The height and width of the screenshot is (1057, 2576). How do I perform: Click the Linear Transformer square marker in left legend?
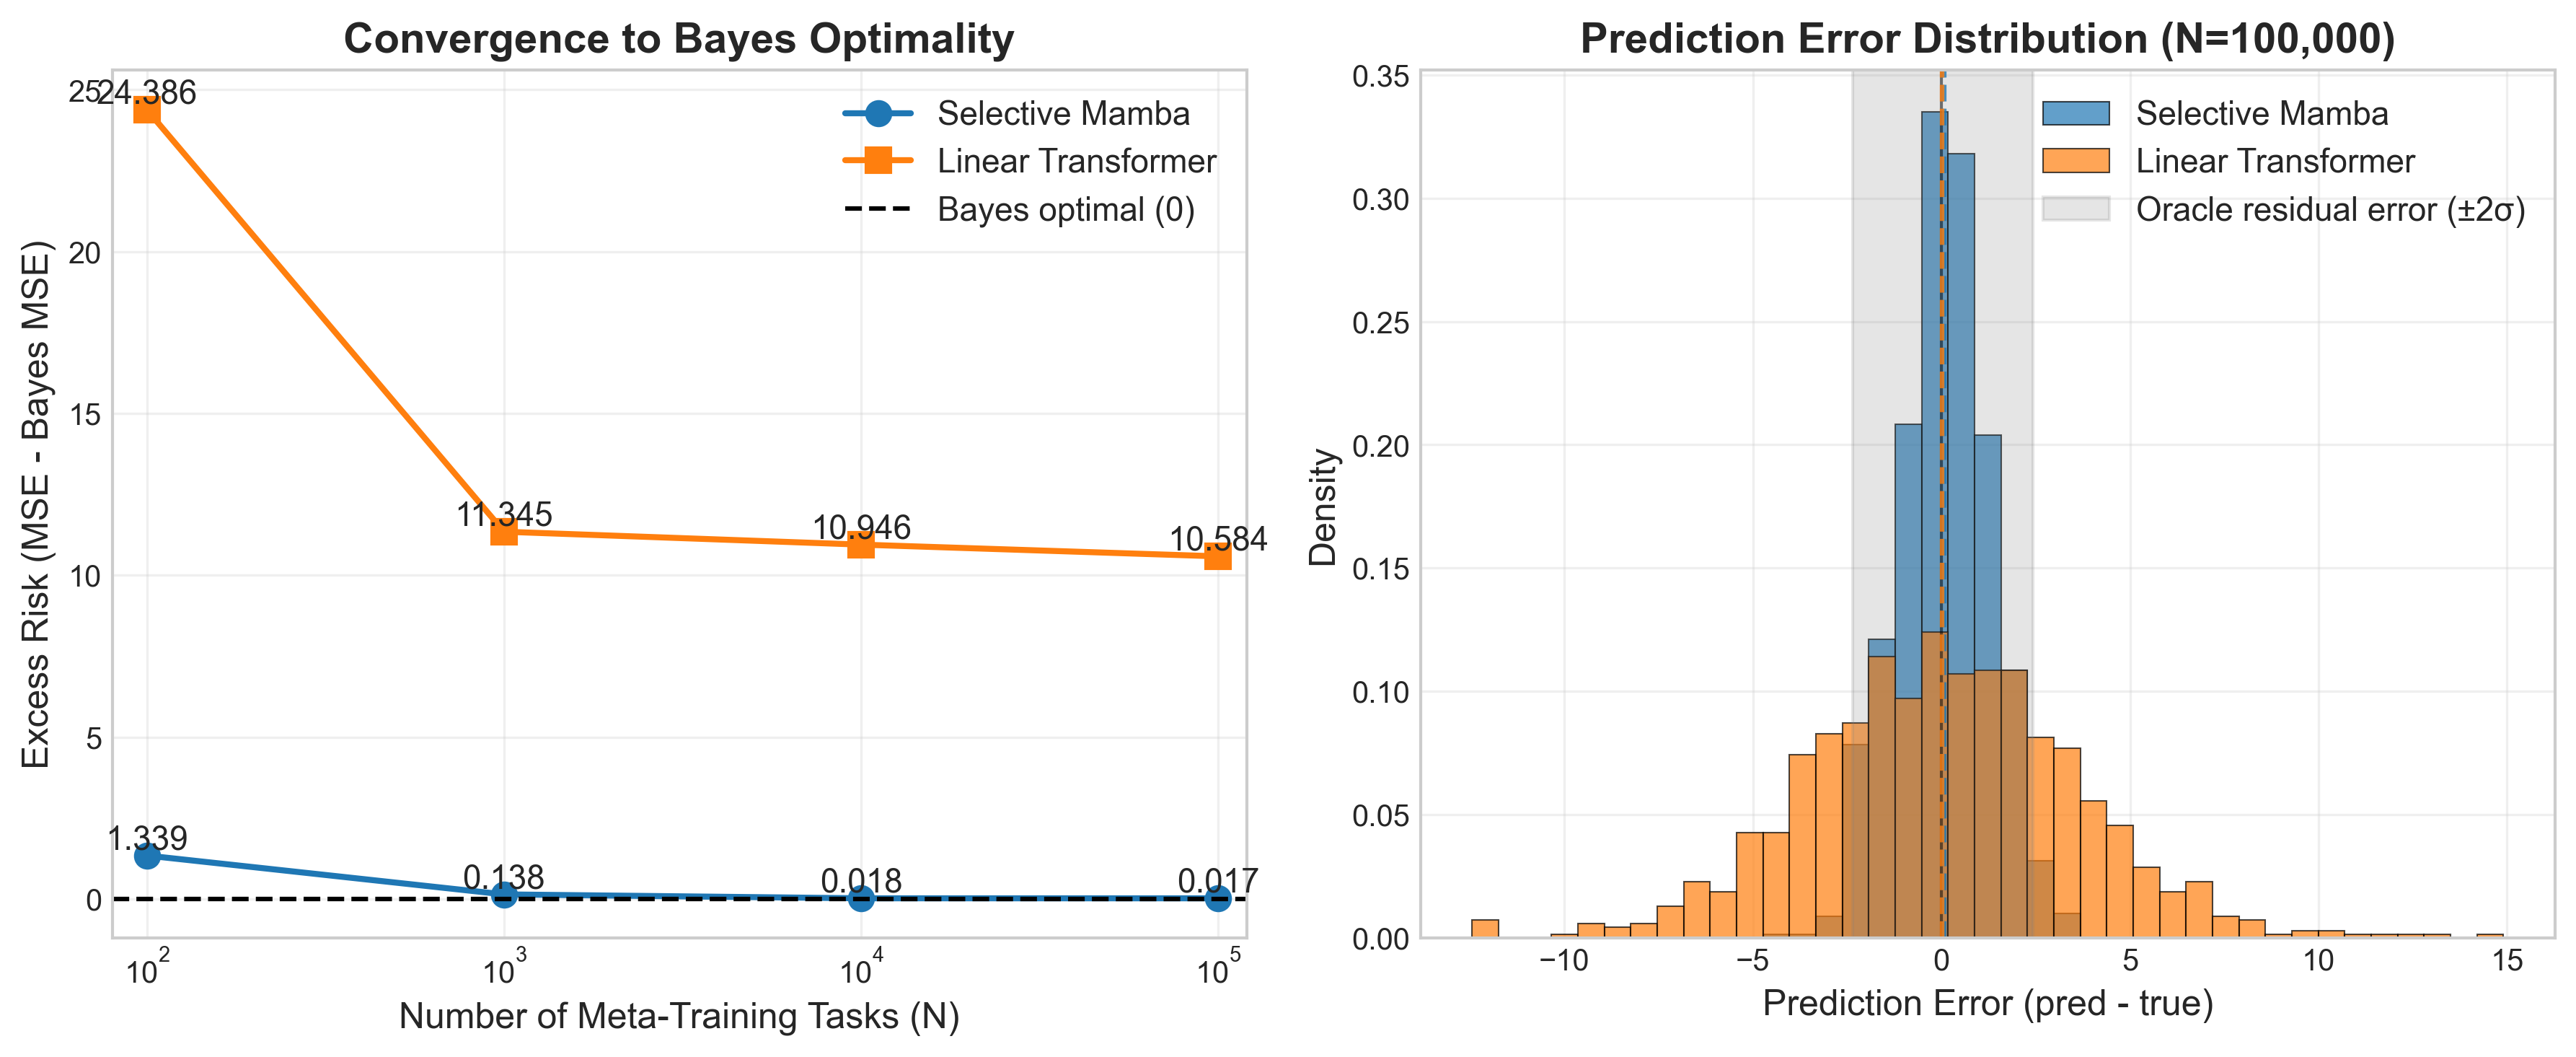pos(877,161)
